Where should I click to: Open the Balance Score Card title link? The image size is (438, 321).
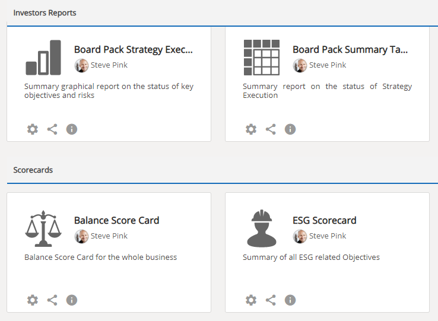tap(116, 220)
